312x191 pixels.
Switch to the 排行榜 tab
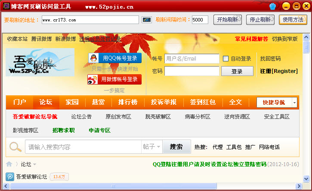(128, 102)
